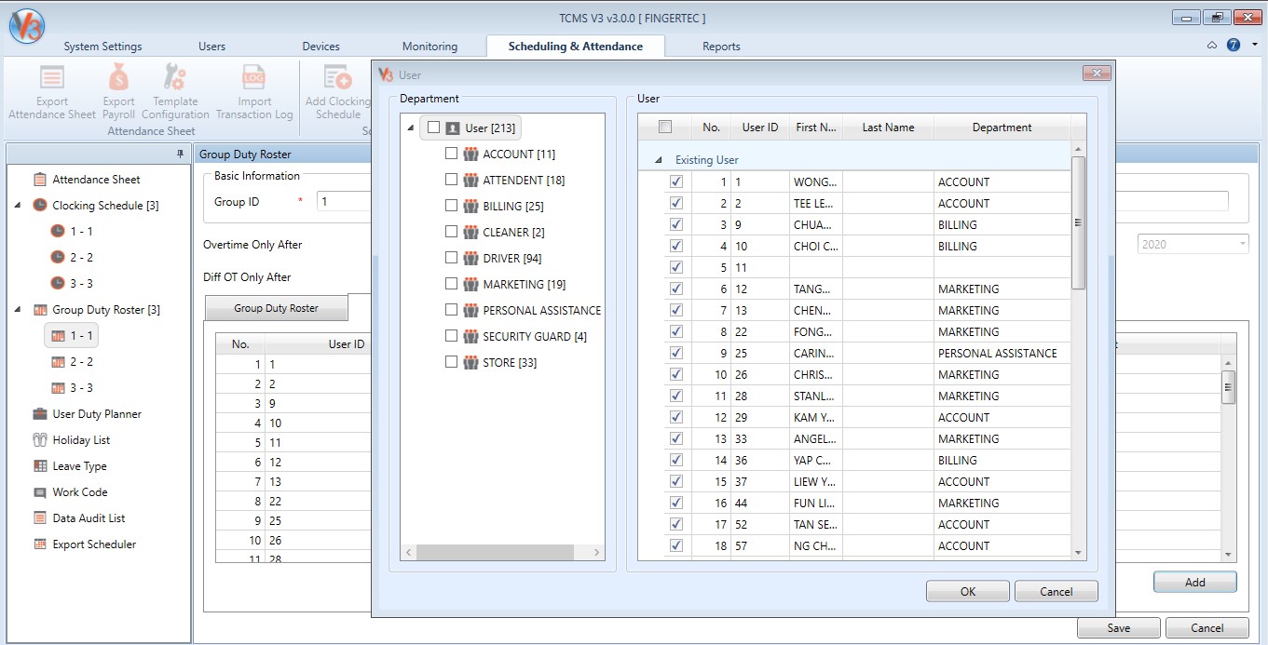Collapse Clocking Schedule tree node
Screen dimensions: 1268x645
click(18, 206)
